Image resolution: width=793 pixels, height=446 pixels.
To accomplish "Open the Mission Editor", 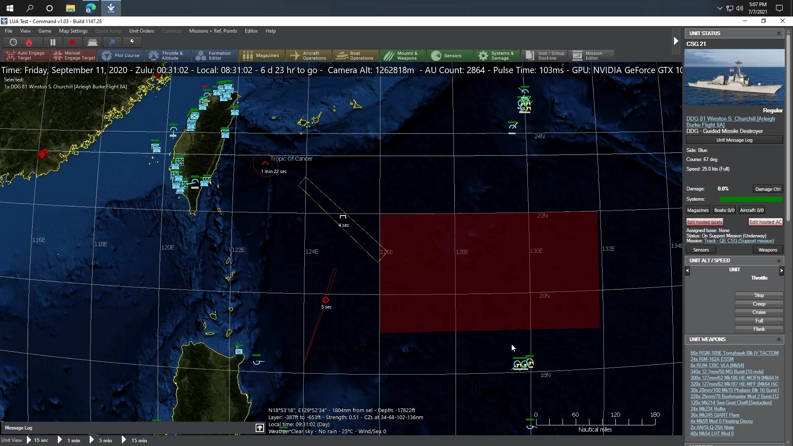I will [x=591, y=55].
